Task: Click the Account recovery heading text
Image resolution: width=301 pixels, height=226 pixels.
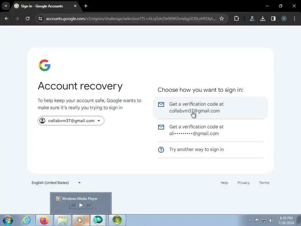Action: [x=80, y=86]
